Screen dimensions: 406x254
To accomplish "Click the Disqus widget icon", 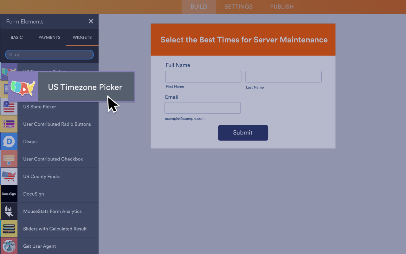I will click(x=9, y=141).
